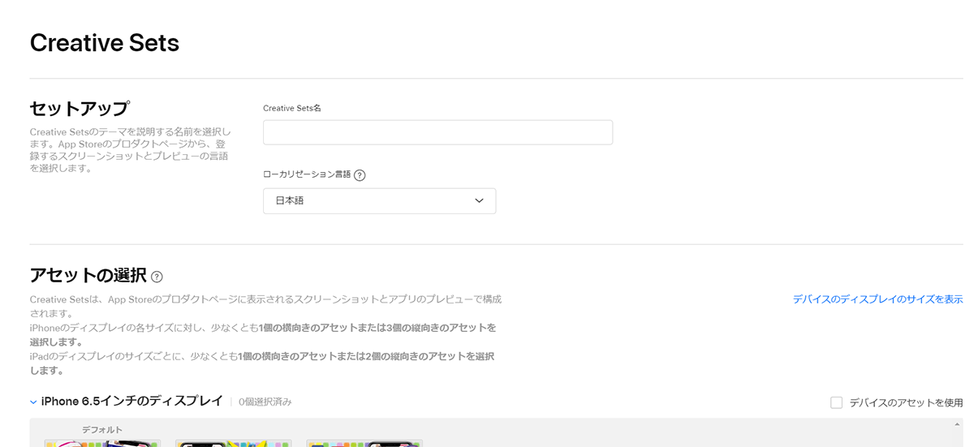
Task: Open the デバイスのディスプレイのサイズを表示 link
Action: 877,299
